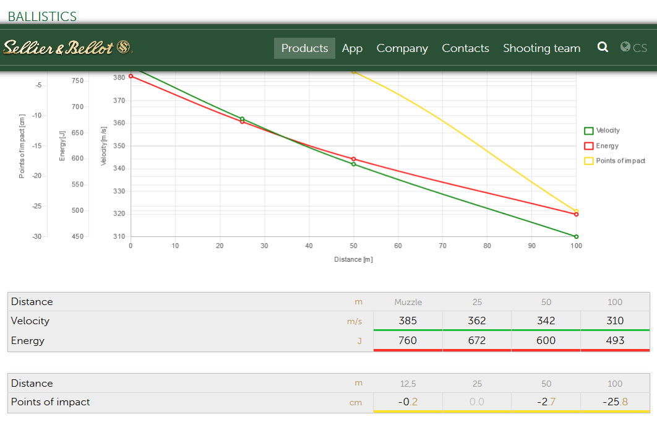Viewport: 657px width, 422px height.
Task: Click the BALLISTICS heading
Action: (x=42, y=17)
